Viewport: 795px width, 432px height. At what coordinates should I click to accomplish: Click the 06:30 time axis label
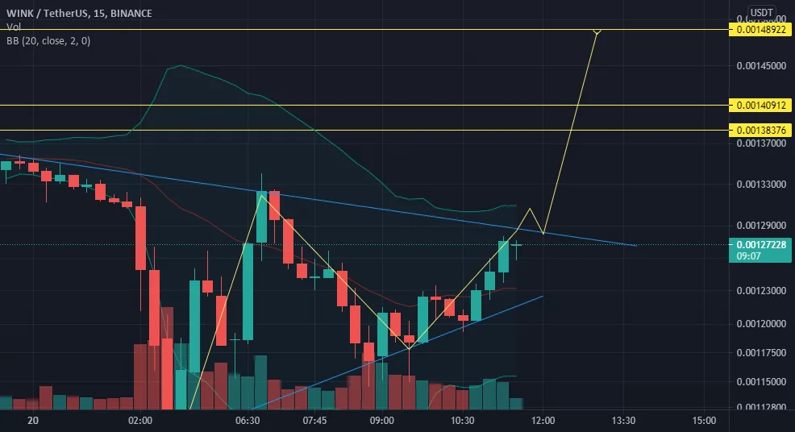(x=248, y=421)
